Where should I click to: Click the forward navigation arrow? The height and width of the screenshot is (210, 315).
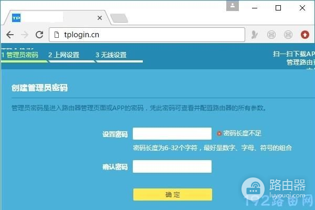[x=25, y=35]
